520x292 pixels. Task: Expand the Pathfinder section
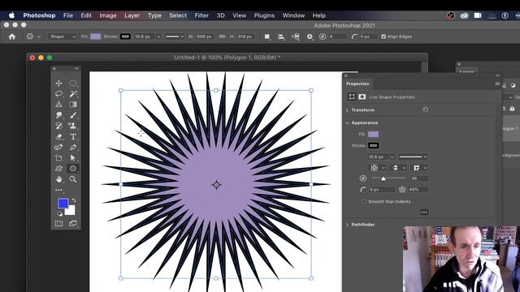(x=347, y=225)
